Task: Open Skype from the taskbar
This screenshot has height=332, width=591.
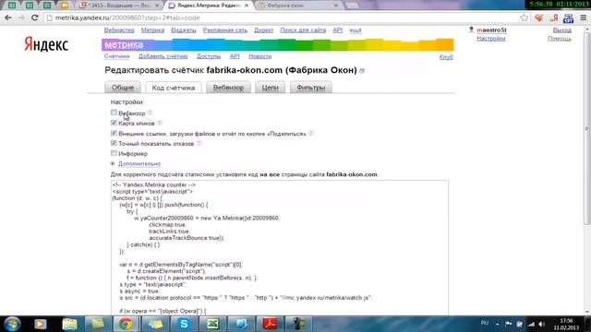Action: point(184,324)
